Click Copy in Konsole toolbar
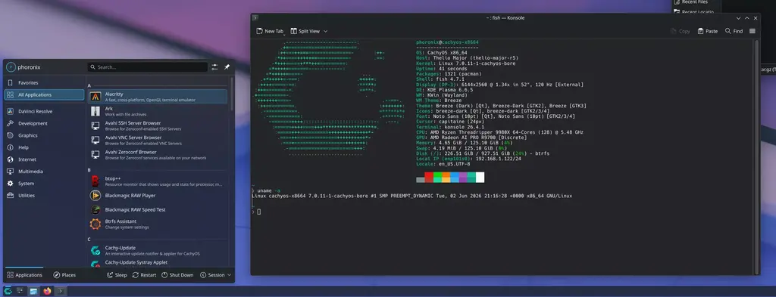 point(680,31)
